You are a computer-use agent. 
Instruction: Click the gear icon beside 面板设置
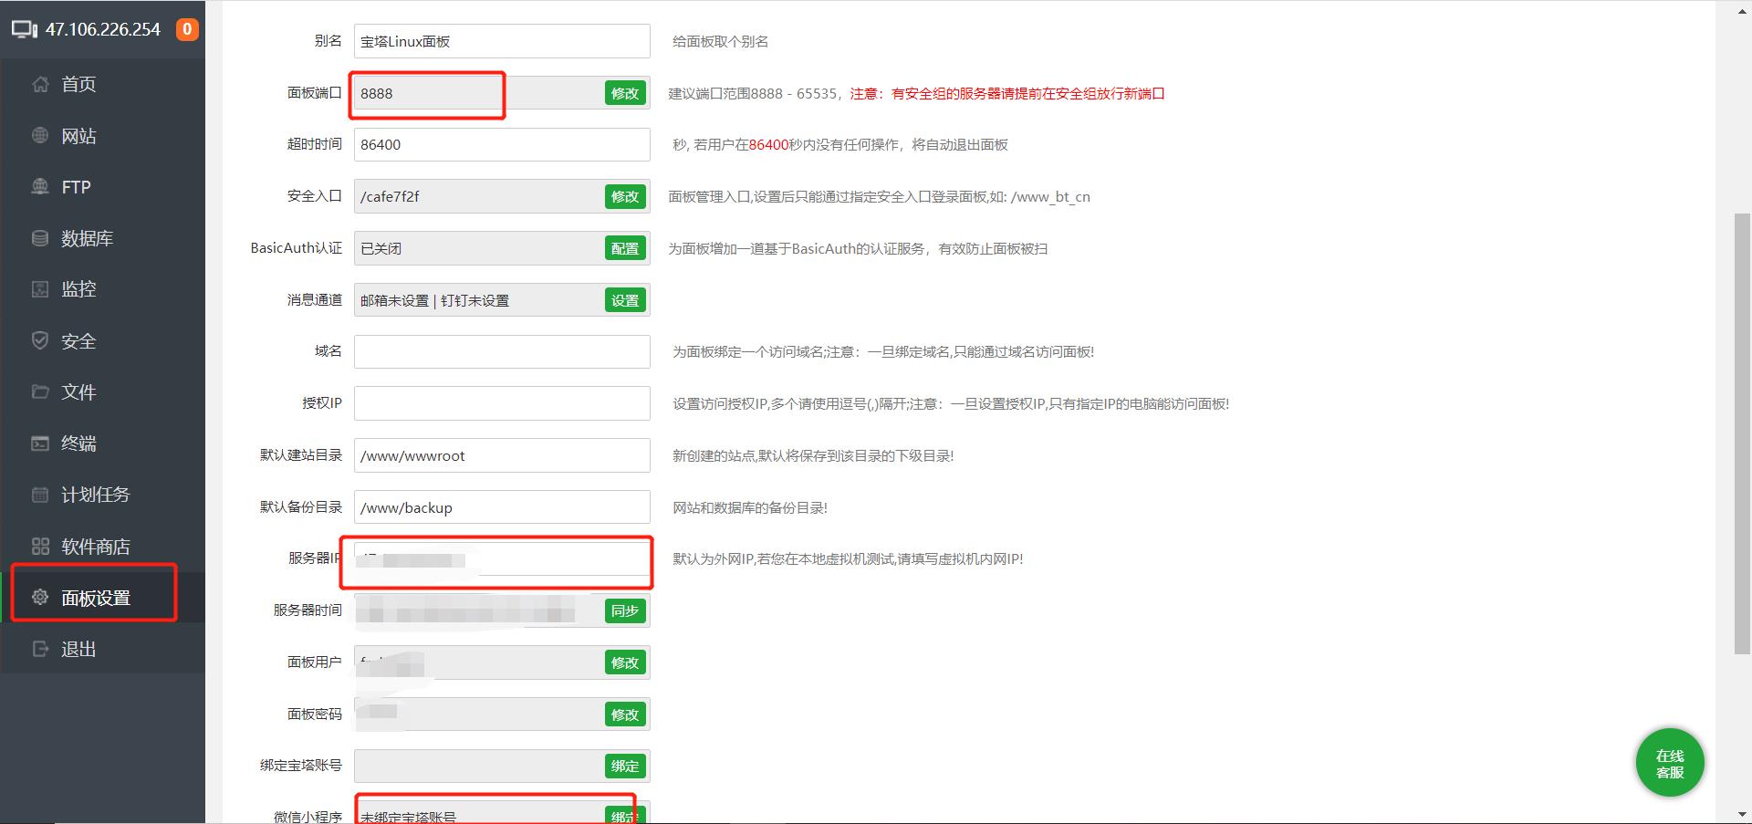[40, 598]
